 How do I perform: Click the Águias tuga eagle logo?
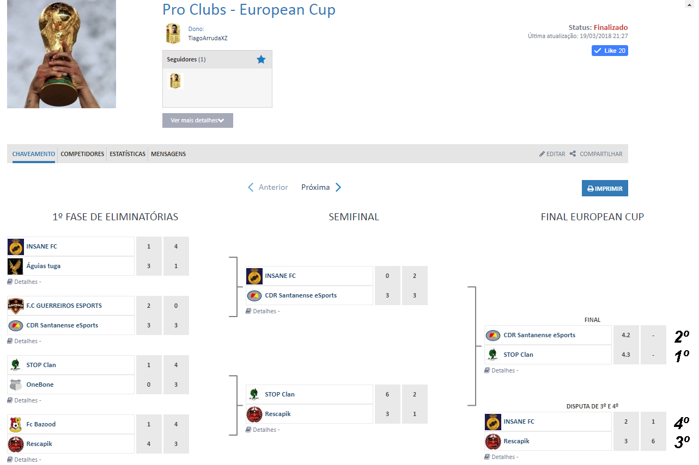pos(16,266)
